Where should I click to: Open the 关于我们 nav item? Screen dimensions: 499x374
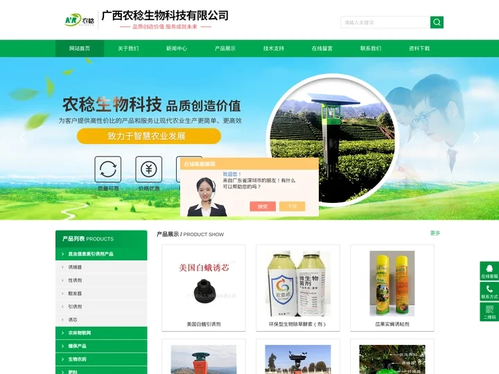click(128, 48)
